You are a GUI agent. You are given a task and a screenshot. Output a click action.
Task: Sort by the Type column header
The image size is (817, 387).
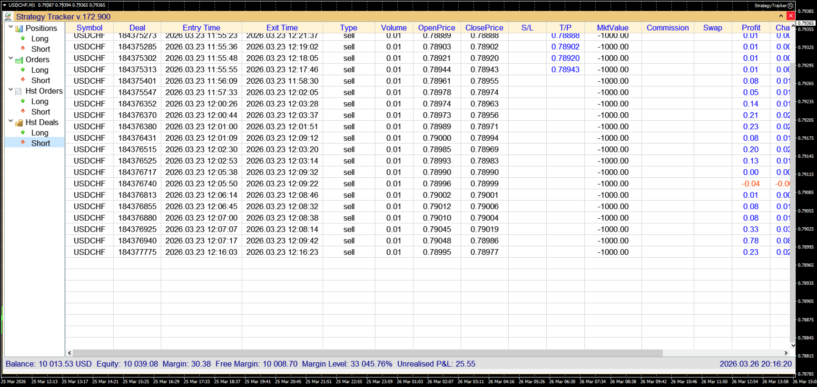[349, 28]
